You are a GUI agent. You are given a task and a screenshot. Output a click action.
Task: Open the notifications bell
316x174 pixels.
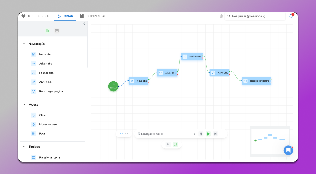click(x=291, y=16)
